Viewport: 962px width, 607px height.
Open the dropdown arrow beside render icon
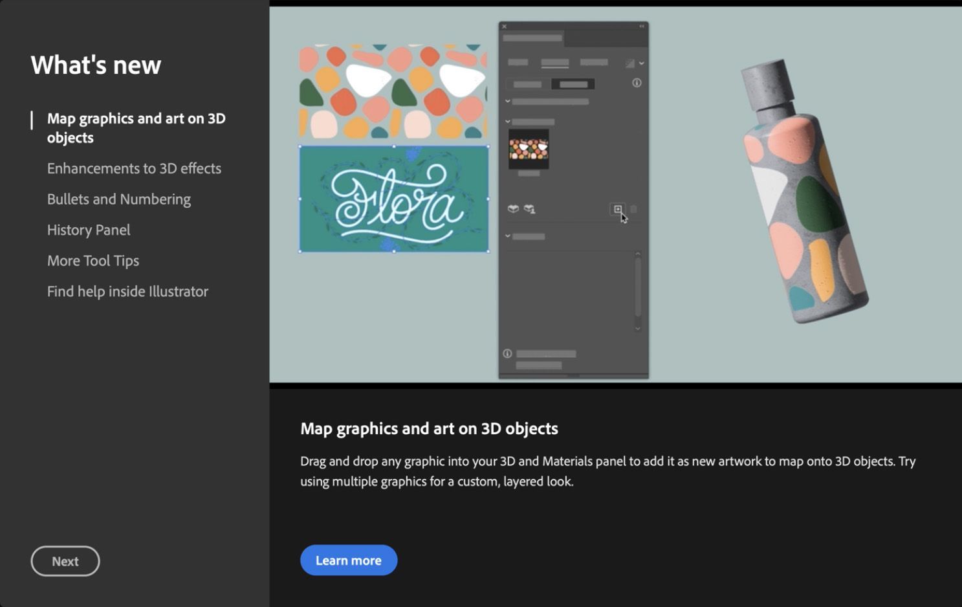[x=641, y=63]
